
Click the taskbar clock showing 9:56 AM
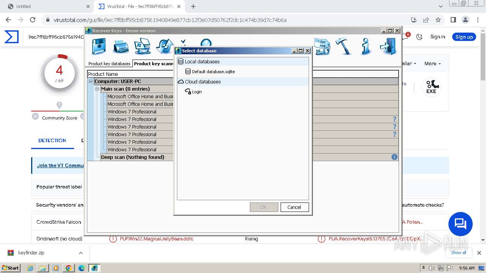pyautogui.click(x=467, y=268)
